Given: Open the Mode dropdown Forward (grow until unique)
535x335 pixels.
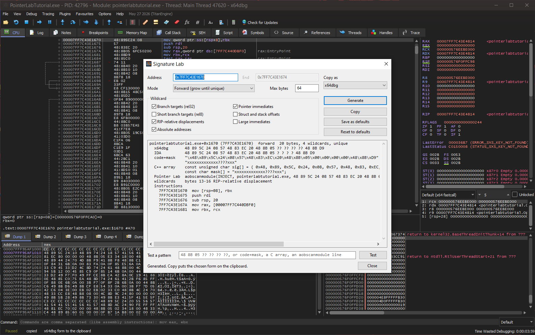Looking at the screenshot, I should (214, 88).
